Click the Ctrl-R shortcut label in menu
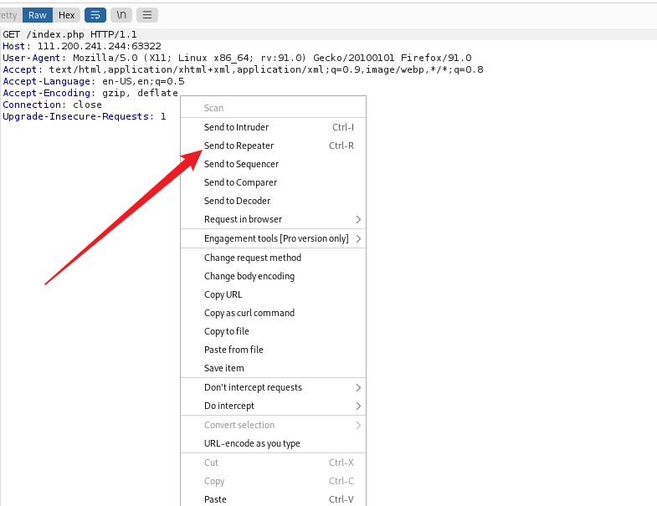The image size is (657, 506). pyautogui.click(x=341, y=146)
